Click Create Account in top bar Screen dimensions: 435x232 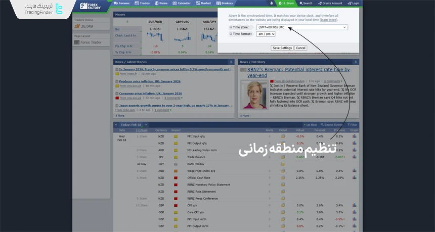[x=330, y=4]
